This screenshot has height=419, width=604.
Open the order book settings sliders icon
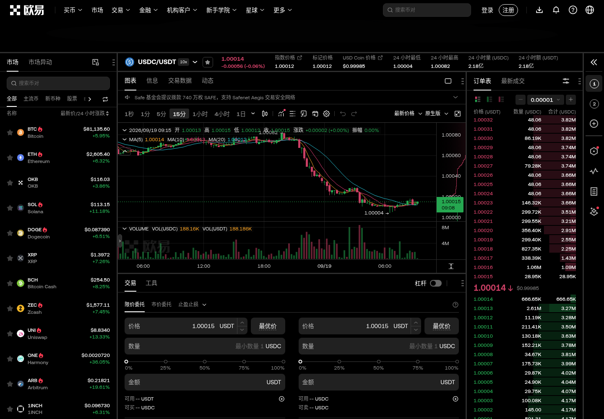tap(566, 81)
